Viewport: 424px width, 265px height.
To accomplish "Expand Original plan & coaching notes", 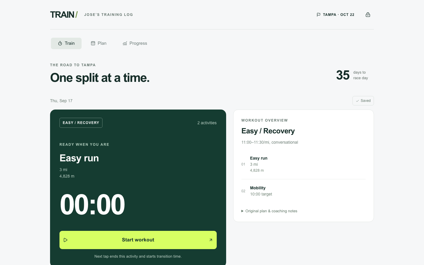I will coord(269,211).
